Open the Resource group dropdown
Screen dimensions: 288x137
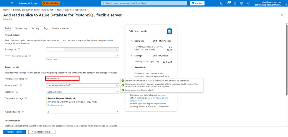point(83,56)
